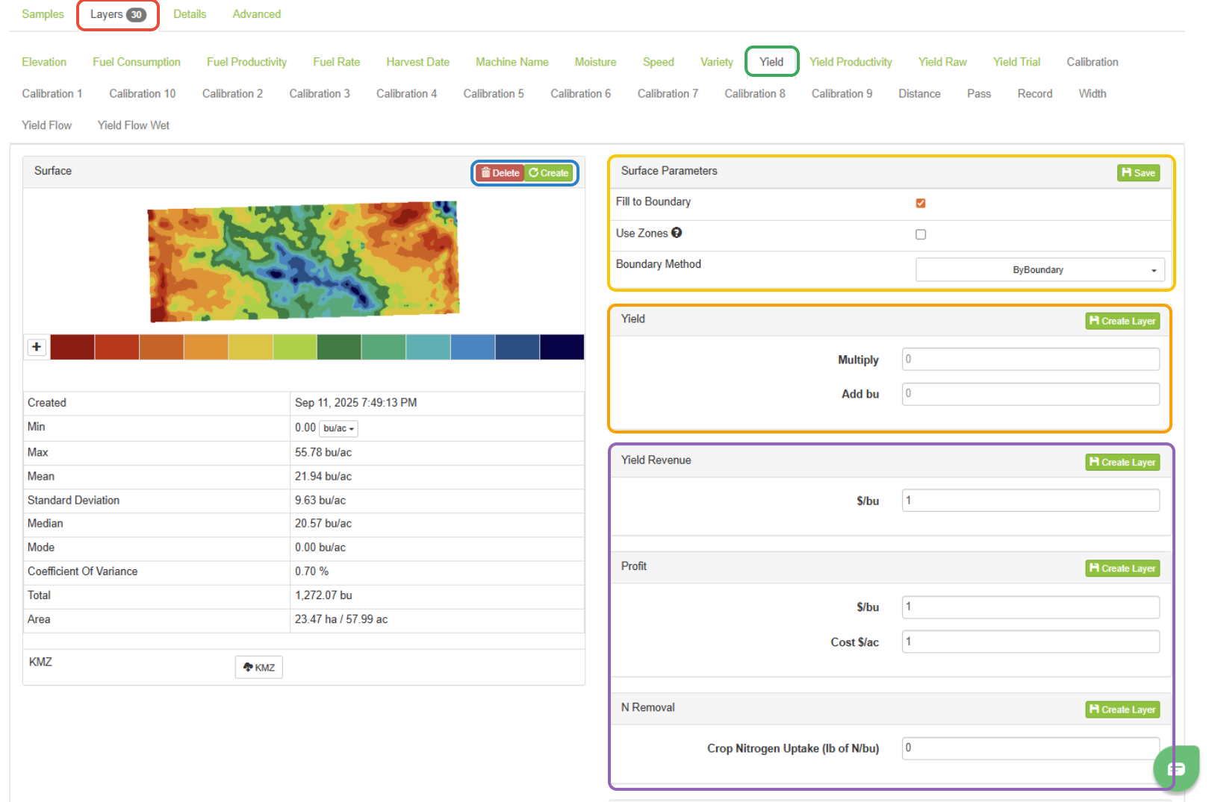This screenshot has width=1209, height=802.
Task: Pick the dark red legend swatch
Action: [72, 347]
